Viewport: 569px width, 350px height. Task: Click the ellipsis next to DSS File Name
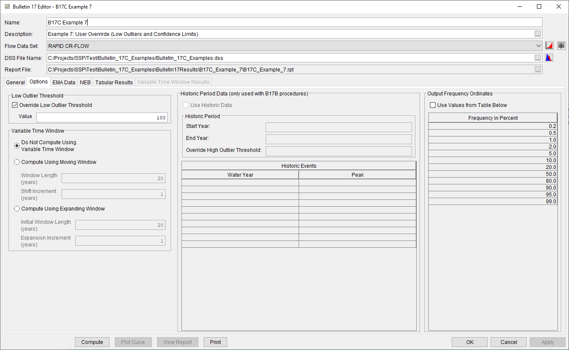tap(538, 57)
